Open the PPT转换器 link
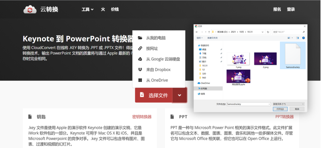 pos(284,117)
